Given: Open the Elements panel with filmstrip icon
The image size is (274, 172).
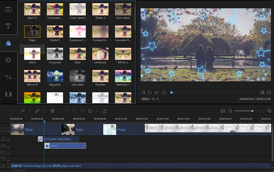Looking at the screenshot, I should (x=8, y=94).
